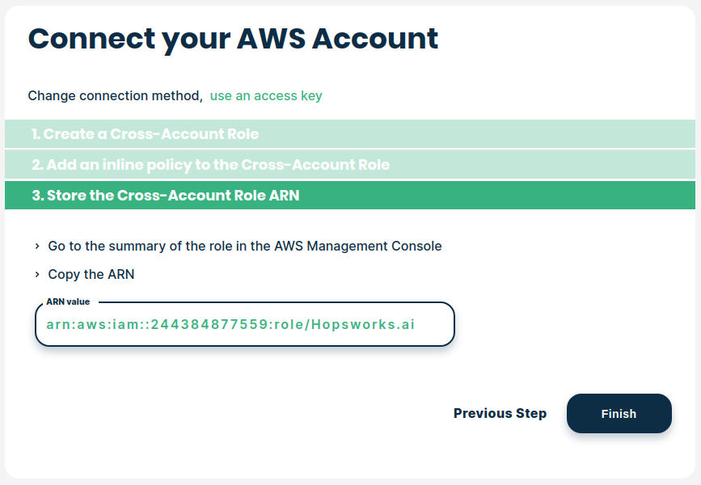The image size is (701, 485).
Task: Click the 'use an access key' link
Action: click(x=265, y=95)
